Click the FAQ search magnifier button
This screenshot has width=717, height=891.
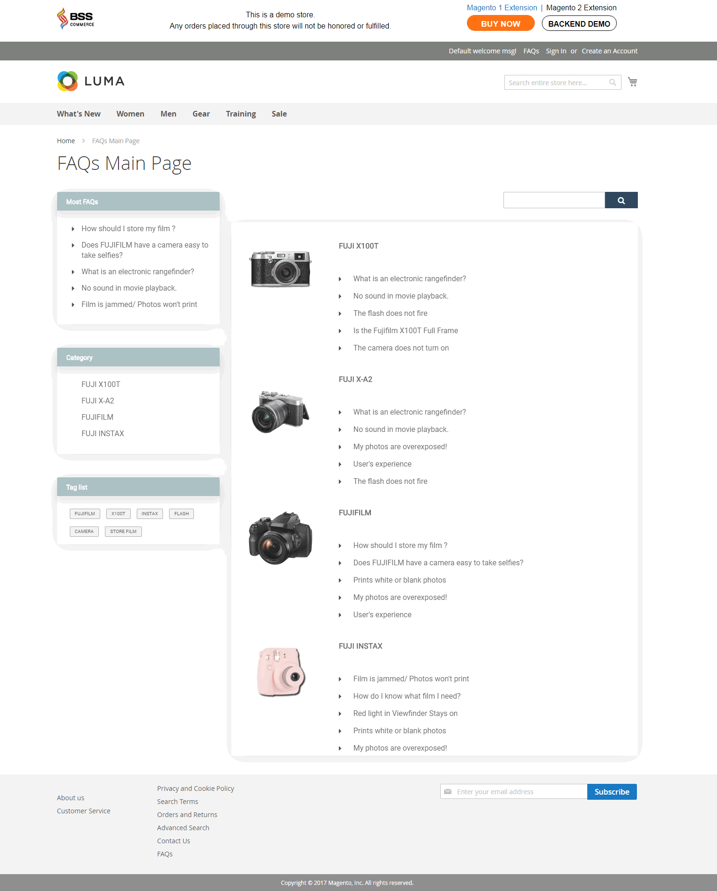(x=621, y=200)
